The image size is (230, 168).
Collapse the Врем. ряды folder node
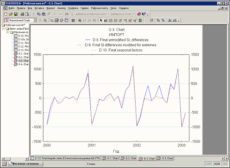point(3,29)
